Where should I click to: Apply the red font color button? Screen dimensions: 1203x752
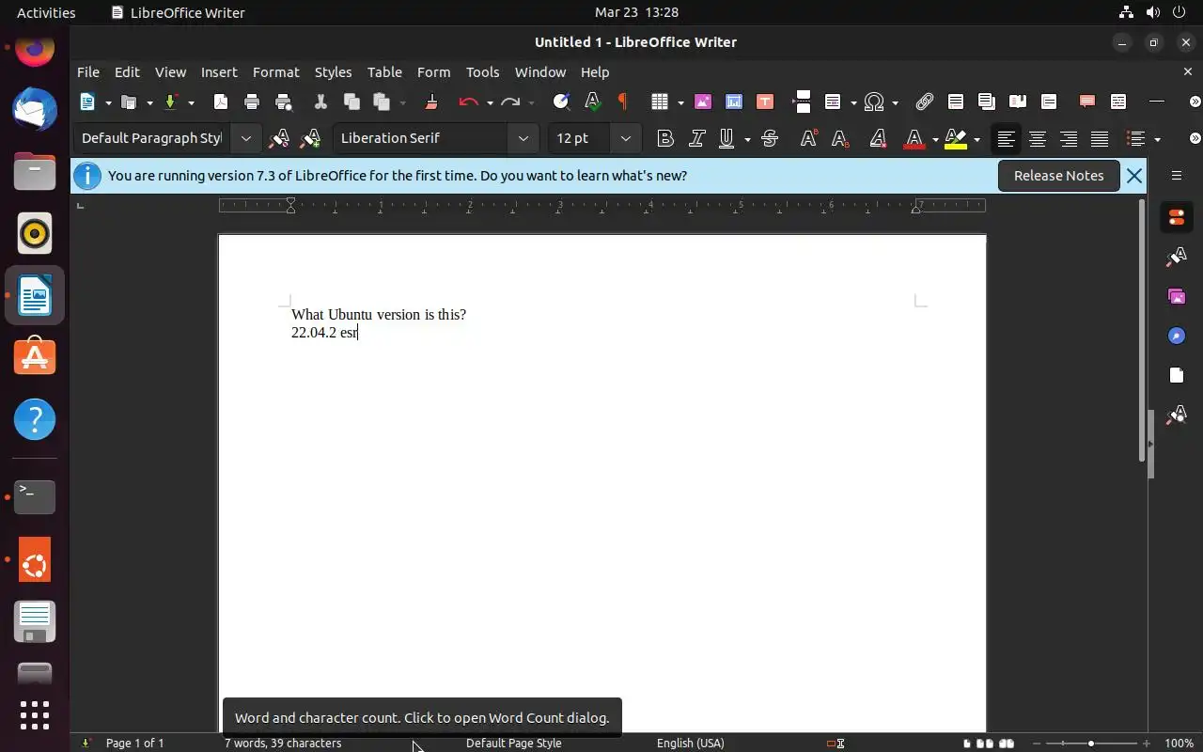(x=914, y=139)
